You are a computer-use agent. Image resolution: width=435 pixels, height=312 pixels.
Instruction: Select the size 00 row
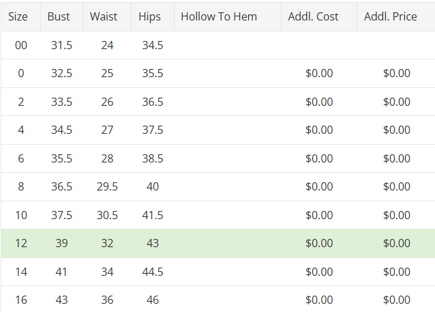click(21, 45)
